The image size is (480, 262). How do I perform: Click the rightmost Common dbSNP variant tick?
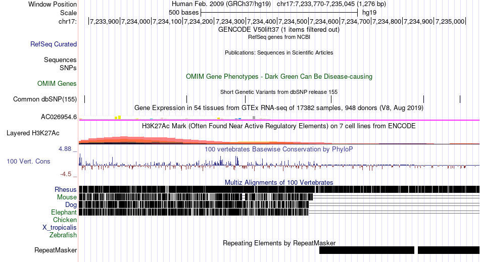click(460, 99)
